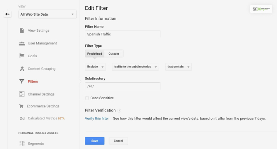Click the Goals flag icon
Viewport: 277px width, 149px height.
pyautogui.click(x=22, y=56)
